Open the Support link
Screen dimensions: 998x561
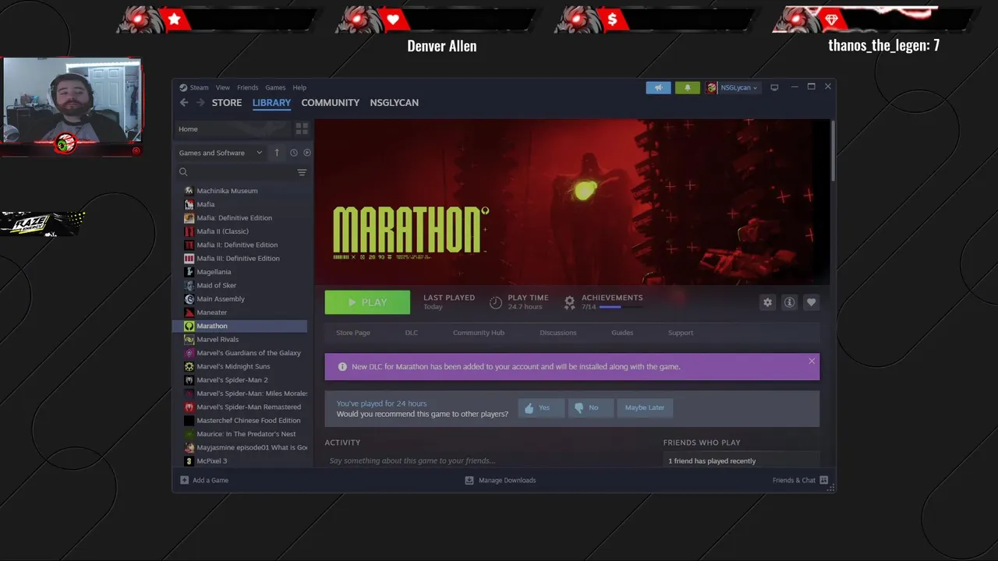point(681,333)
